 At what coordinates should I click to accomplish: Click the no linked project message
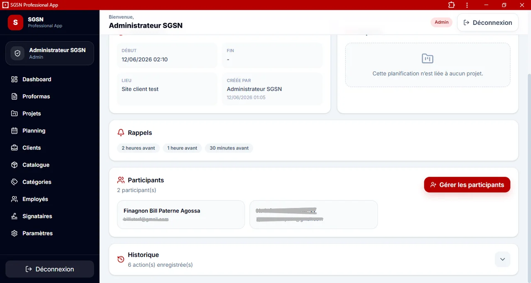(x=428, y=73)
